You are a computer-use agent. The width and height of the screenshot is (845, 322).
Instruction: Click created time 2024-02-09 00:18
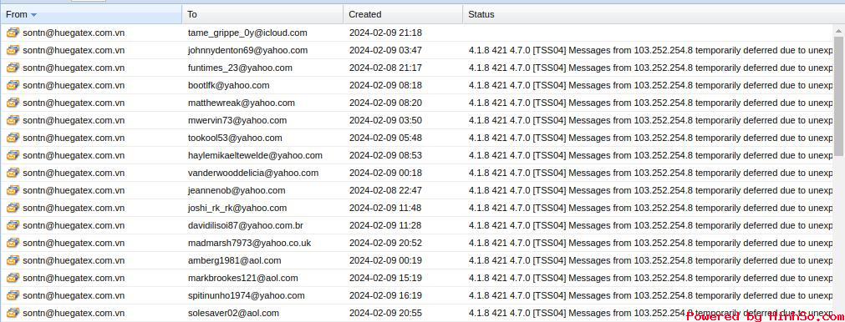click(385, 173)
